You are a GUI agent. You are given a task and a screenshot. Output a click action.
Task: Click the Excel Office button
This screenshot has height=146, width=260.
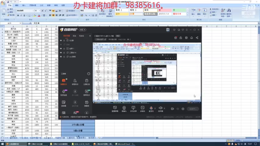click(3, 3)
